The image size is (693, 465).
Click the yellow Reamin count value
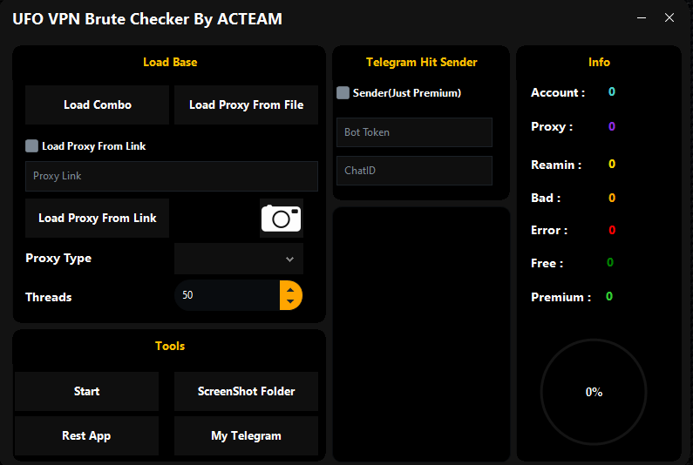click(x=612, y=165)
